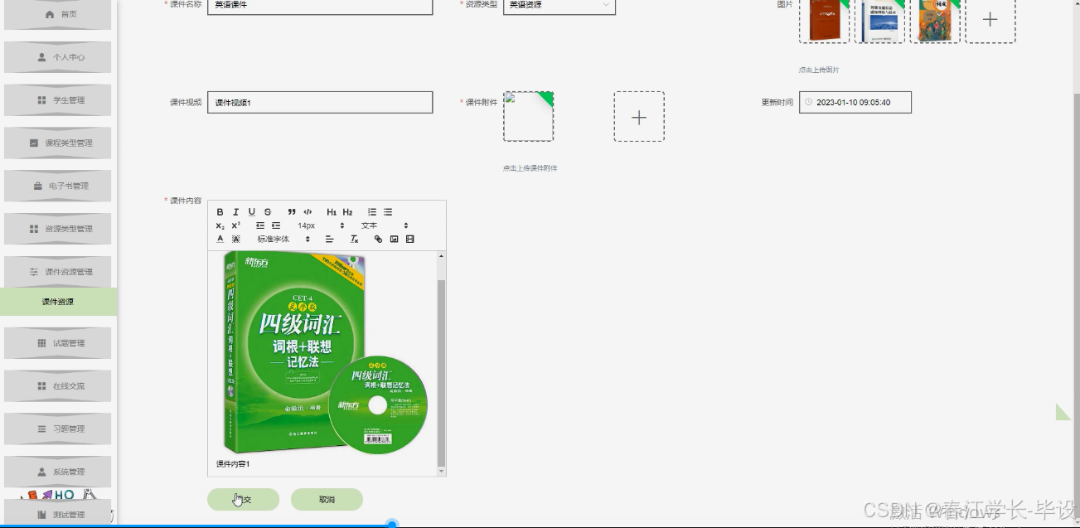Insert a blockquote in editor
1080x528 pixels.
click(x=292, y=212)
